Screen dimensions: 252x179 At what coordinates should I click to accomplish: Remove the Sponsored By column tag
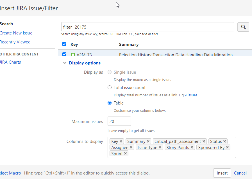[227, 147]
